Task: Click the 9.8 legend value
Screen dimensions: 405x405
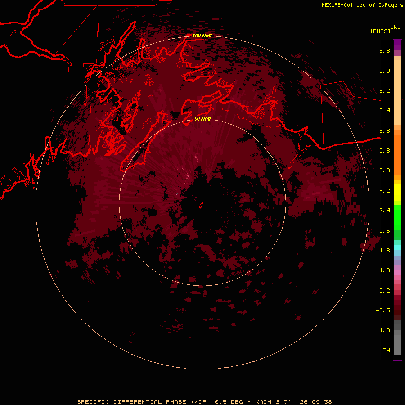Action: (x=385, y=50)
